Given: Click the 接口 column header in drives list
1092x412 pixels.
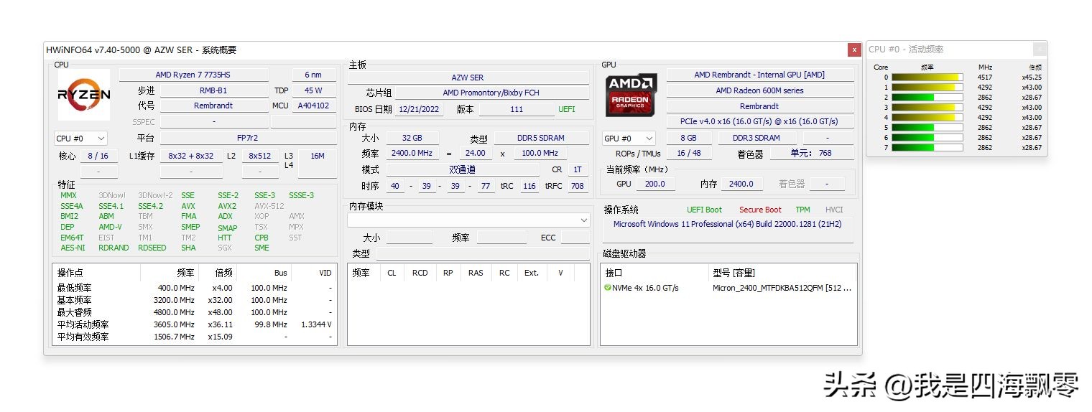Looking at the screenshot, I should coord(654,273).
